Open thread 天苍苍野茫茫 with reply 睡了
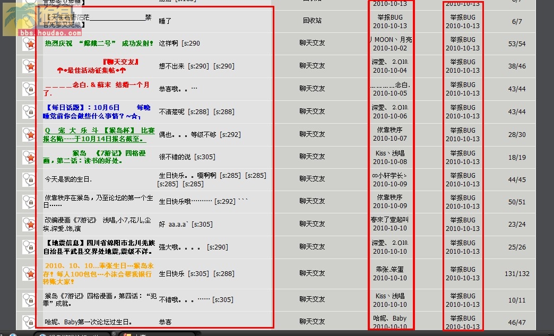The image size is (554, 336). pos(97,21)
